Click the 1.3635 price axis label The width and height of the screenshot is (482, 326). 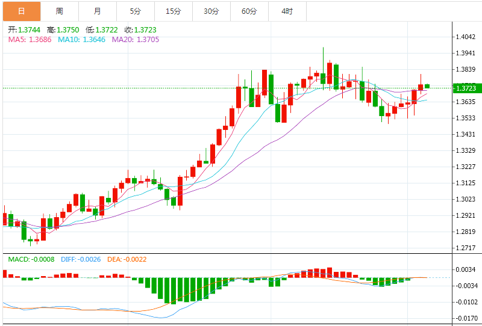tap(466, 102)
